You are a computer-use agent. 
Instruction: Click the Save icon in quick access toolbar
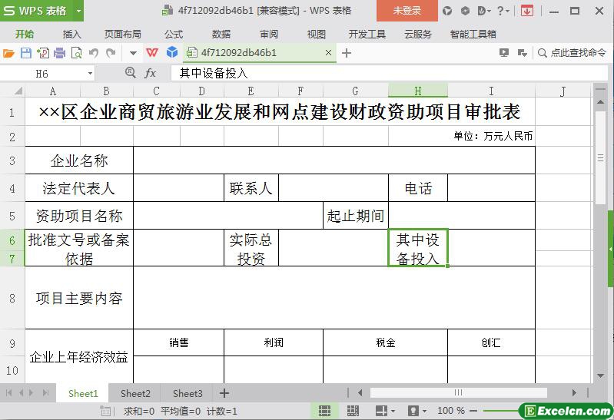point(25,53)
